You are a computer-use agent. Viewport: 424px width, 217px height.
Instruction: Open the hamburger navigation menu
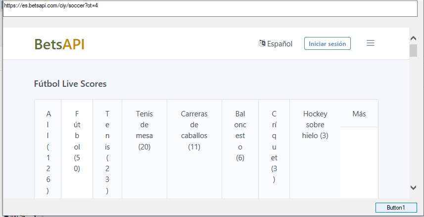click(370, 43)
